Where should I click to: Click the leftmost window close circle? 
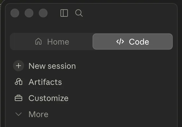point(15,13)
